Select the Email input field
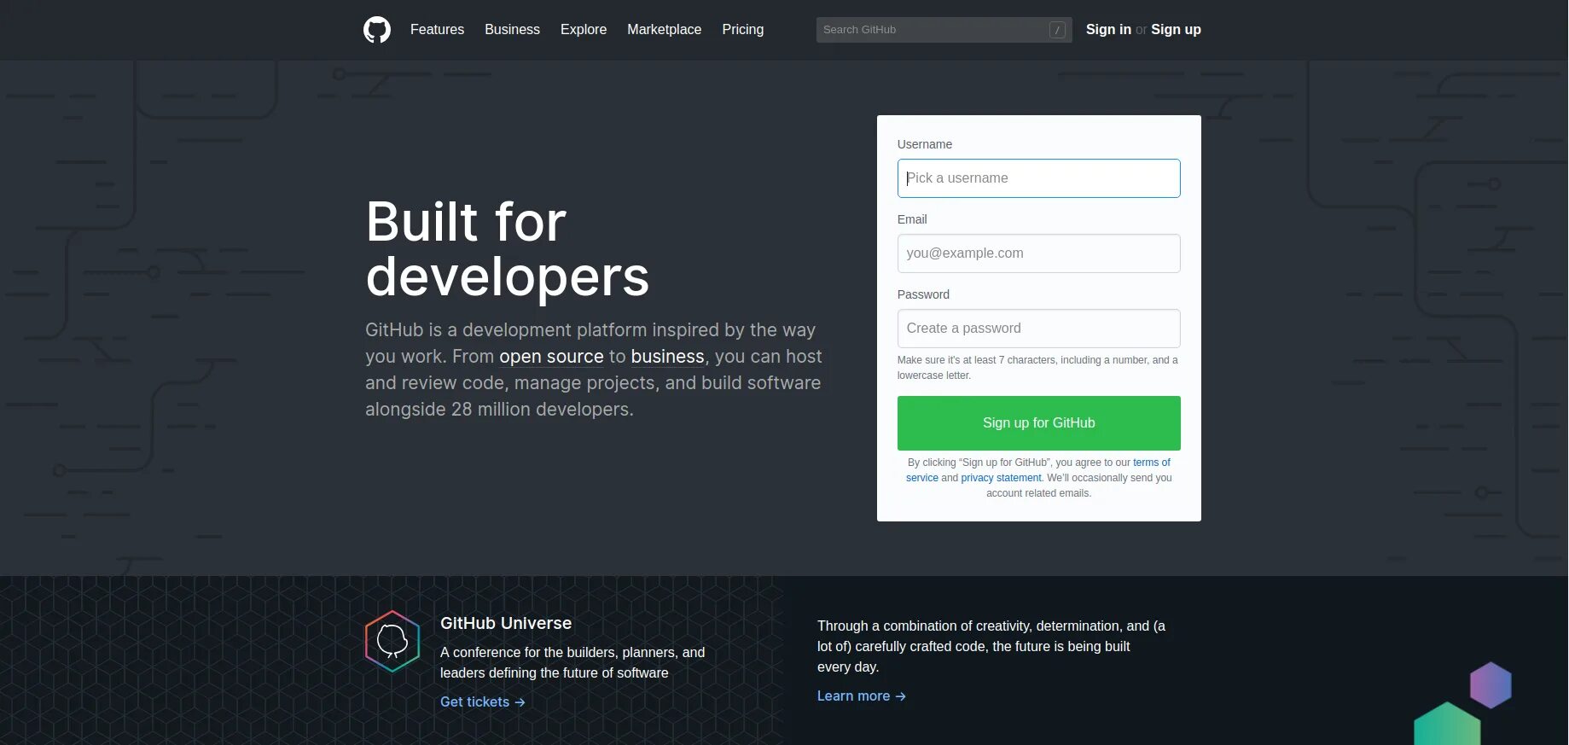Viewport: 1569px width, 745px height. click(x=1038, y=253)
